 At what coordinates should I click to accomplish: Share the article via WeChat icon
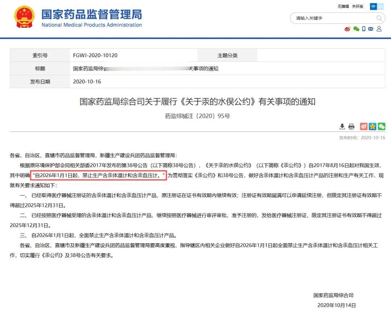(382, 127)
